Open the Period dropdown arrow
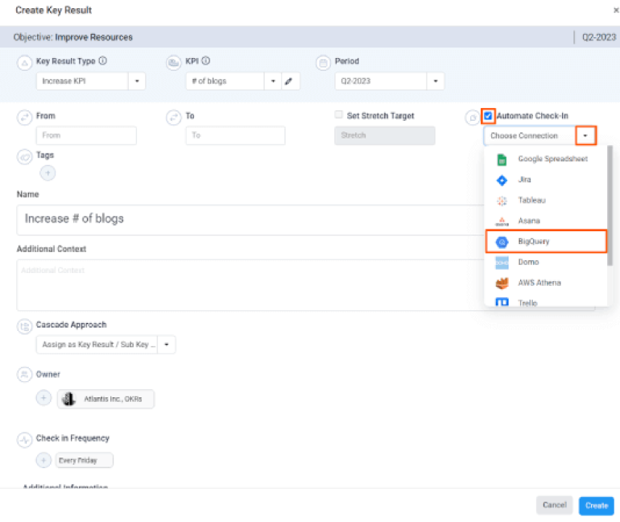Screen dimensions: 620x522 pos(436,81)
